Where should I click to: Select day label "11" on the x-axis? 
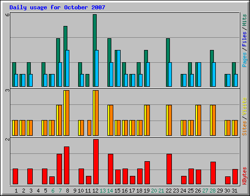coord(88,191)
